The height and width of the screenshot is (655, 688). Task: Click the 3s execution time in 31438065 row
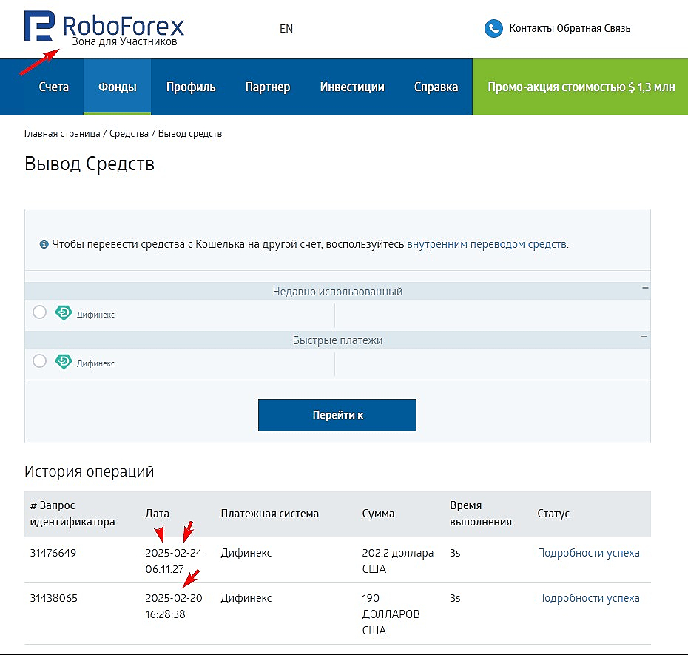pyautogui.click(x=455, y=598)
